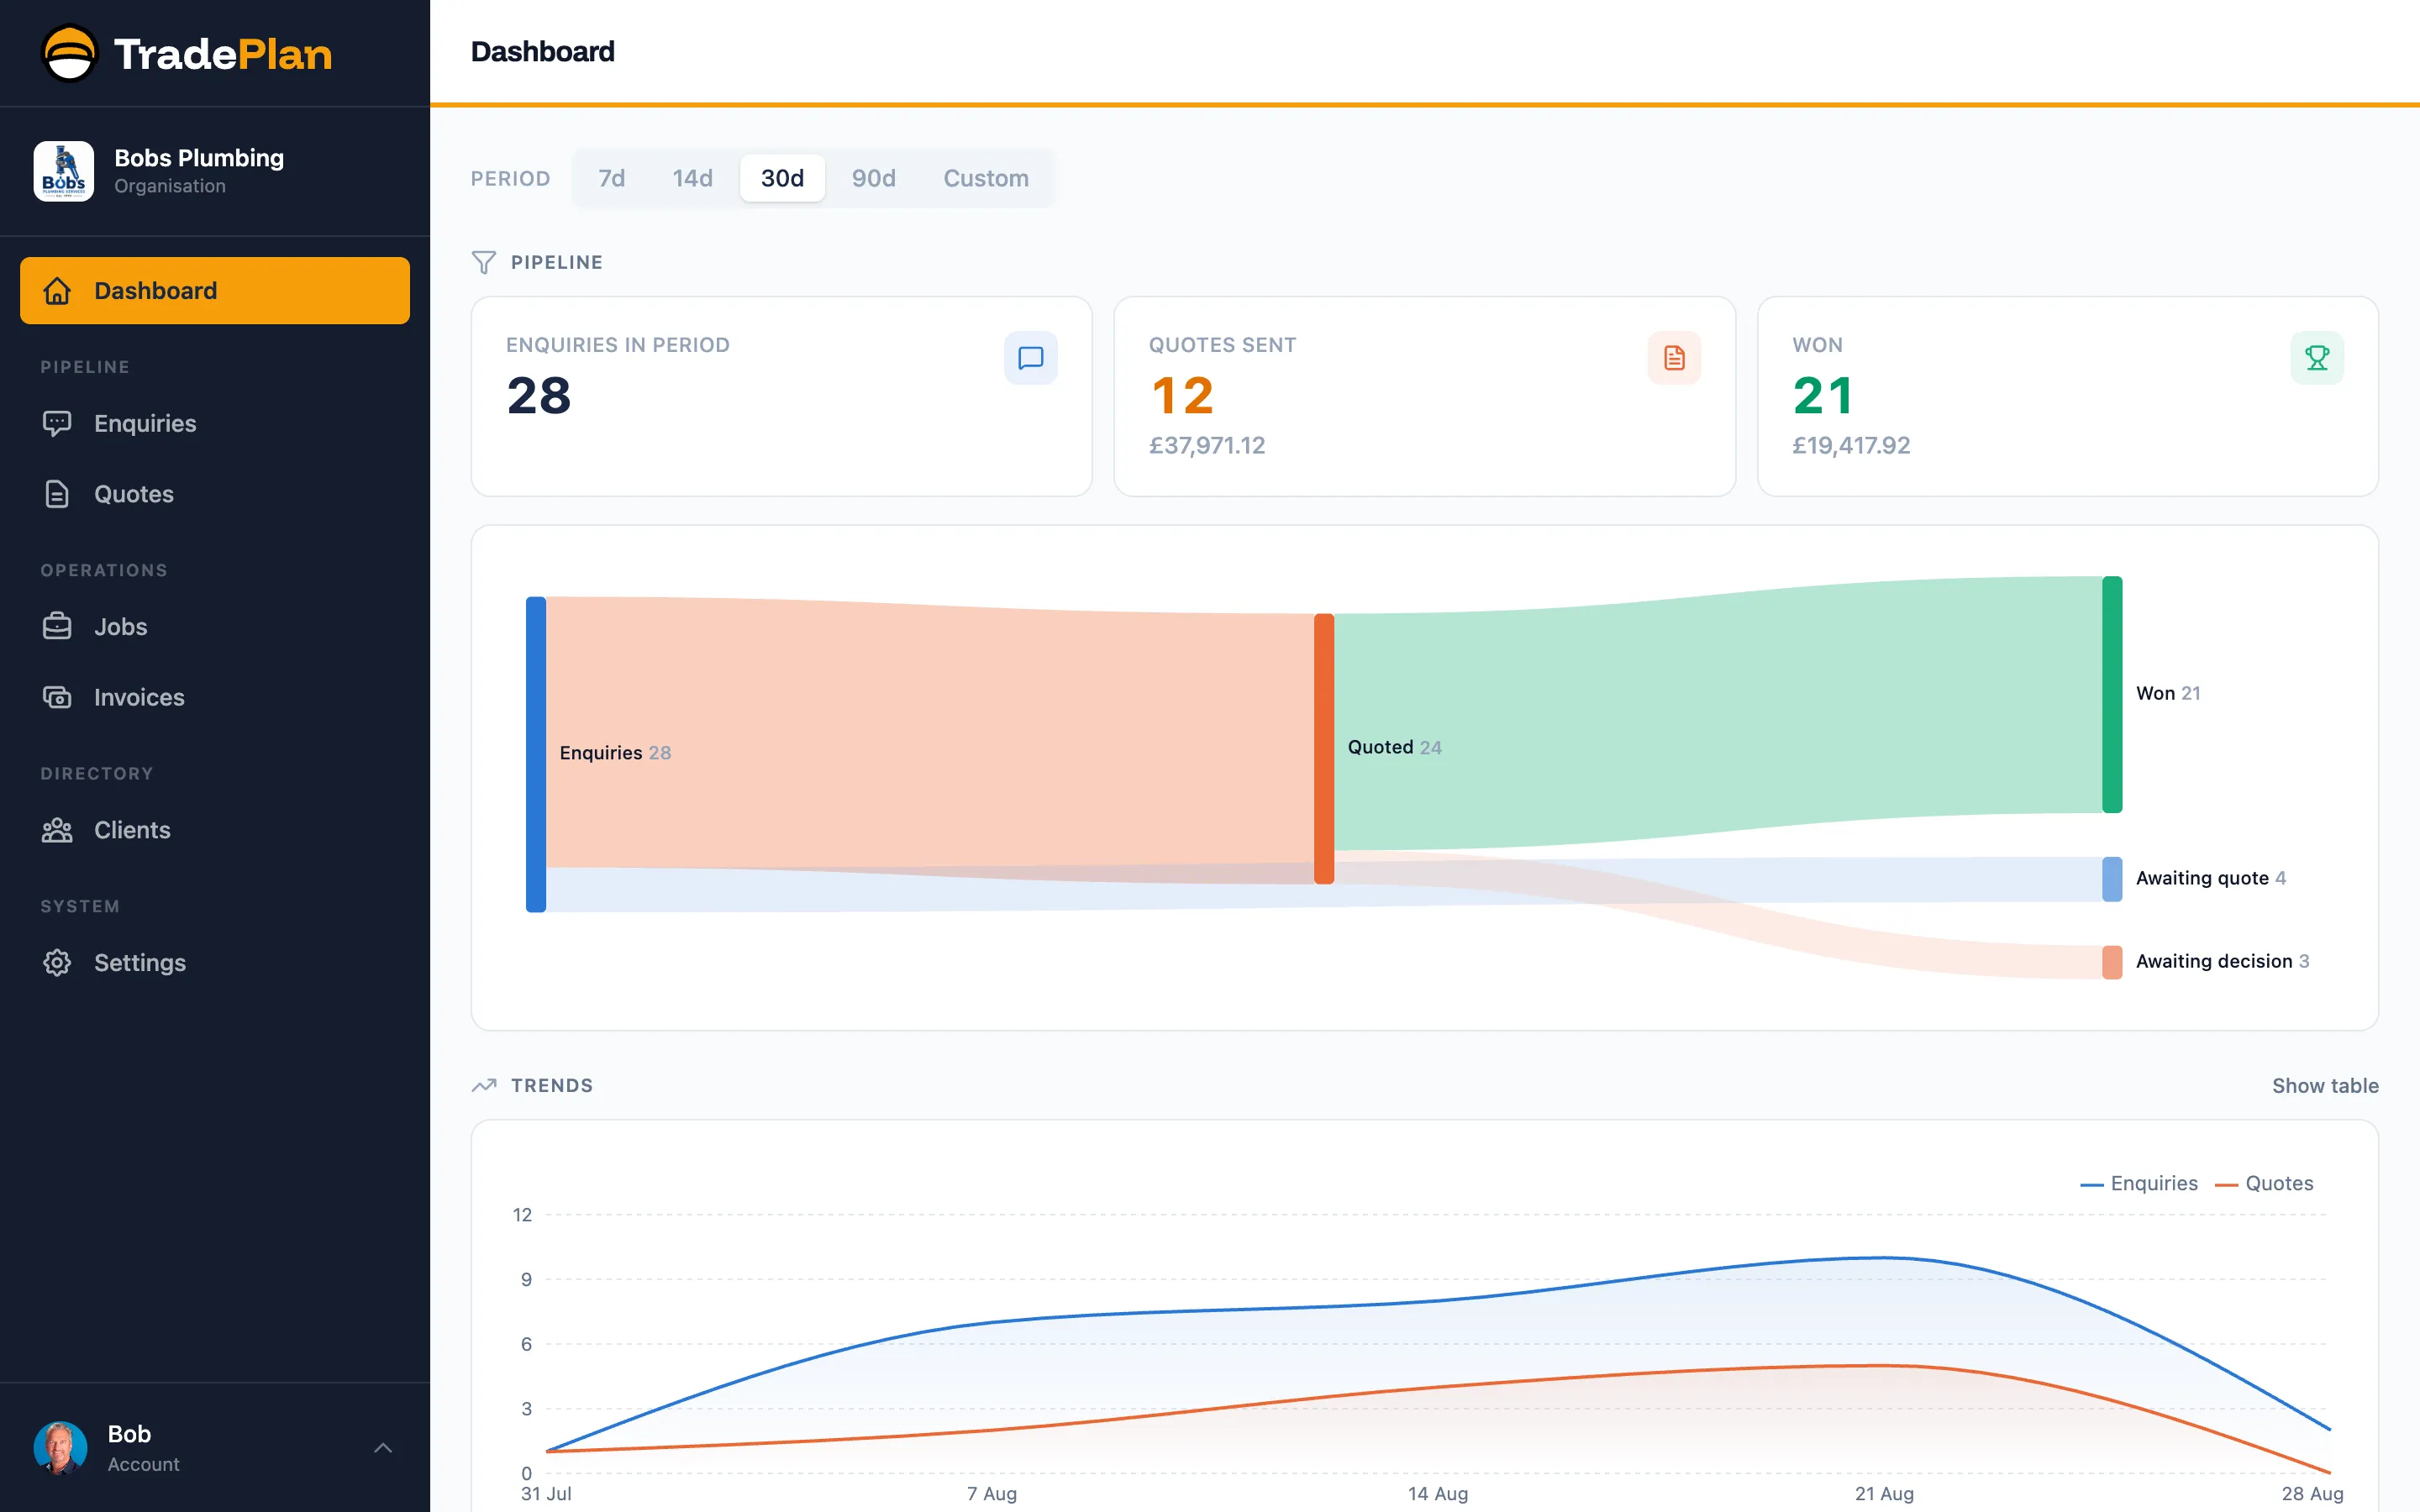This screenshot has height=1512, width=2420.
Task: Go to Jobs in the sidebar
Action: coord(215,627)
